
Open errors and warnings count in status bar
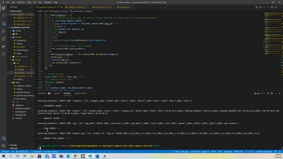coord(22,151)
